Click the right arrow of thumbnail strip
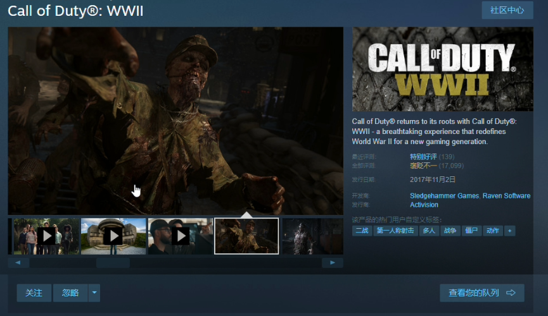The height and width of the screenshot is (316, 548). click(x=333, y=263)
